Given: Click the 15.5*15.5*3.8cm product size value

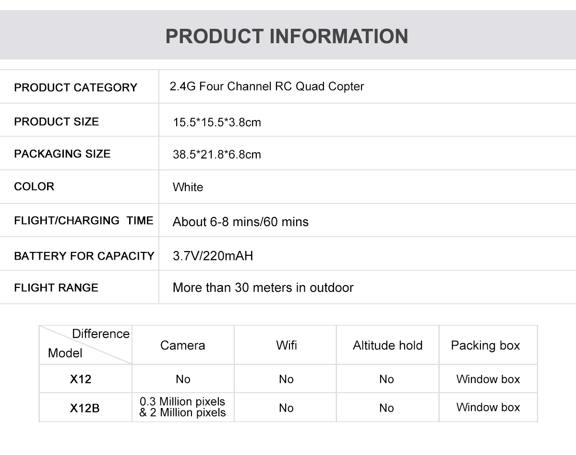Looking at the screenshot, I should 217,122.
